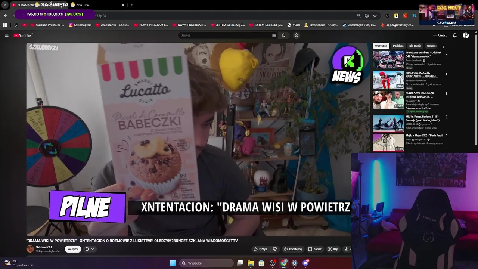Open MIÜ ft. Pezet fantazje thumbnail
This screenshot has width=478, height=269.
[x=388, y=123]
